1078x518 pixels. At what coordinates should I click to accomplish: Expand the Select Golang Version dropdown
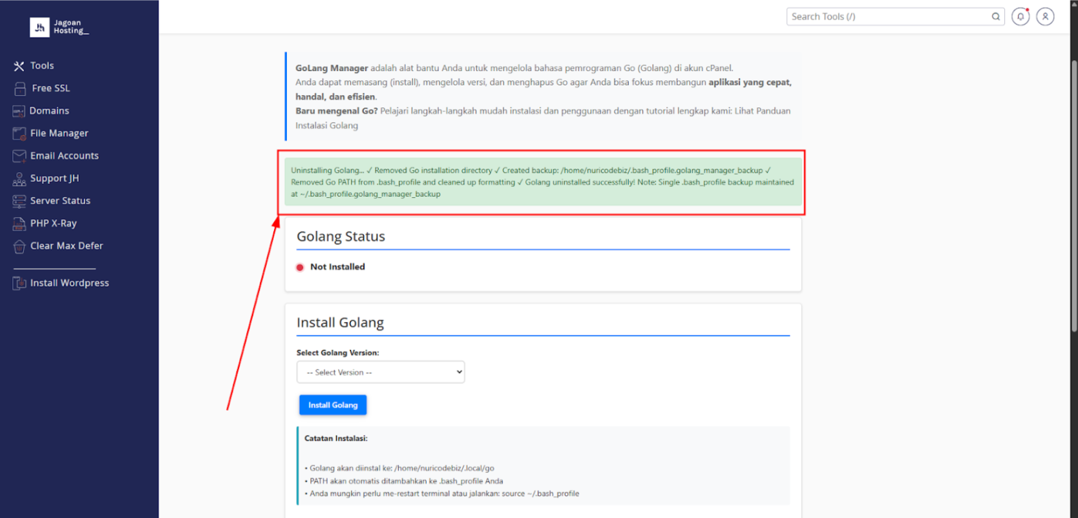click(x=381, y=372)
